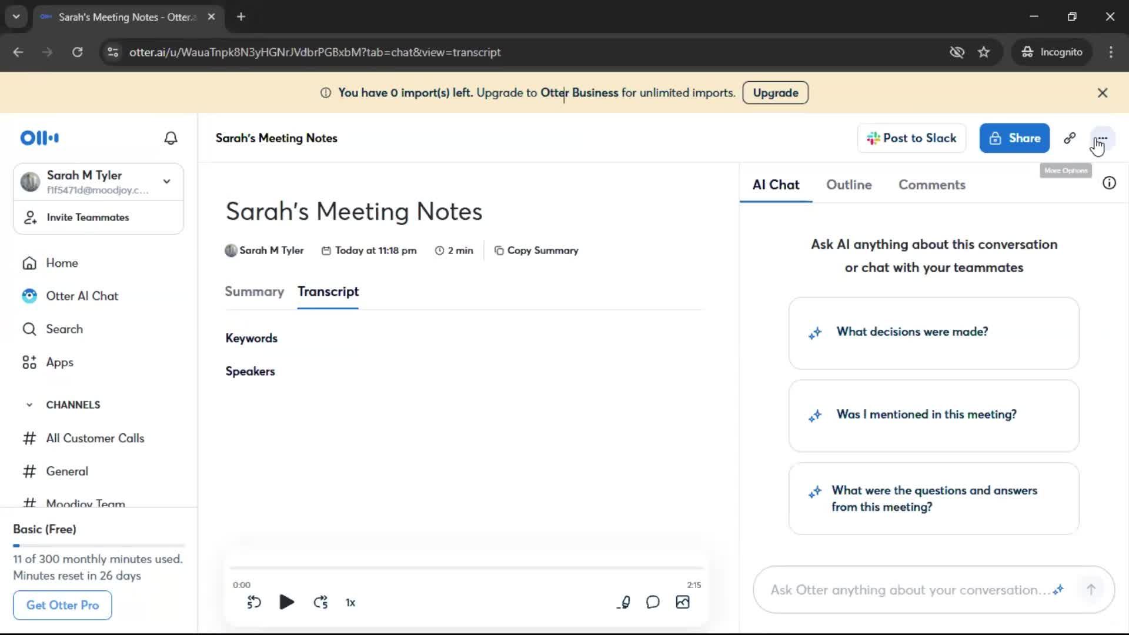Click the site information icon

tap(112, 52)
